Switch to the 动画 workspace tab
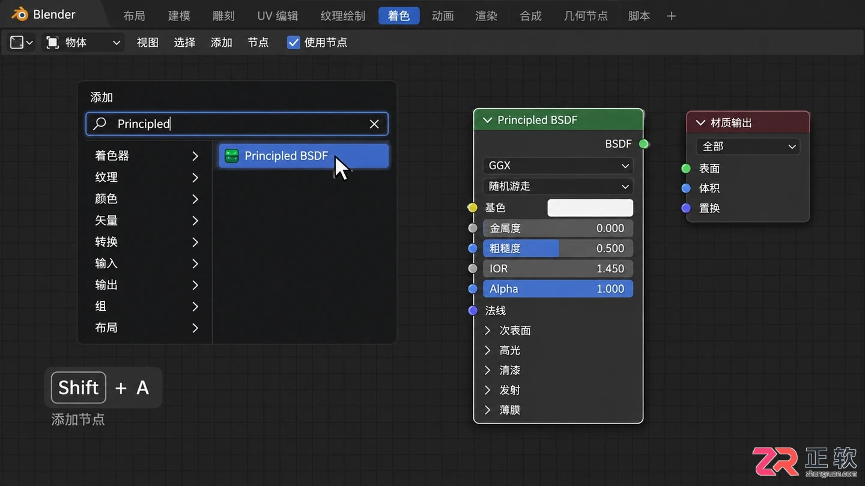 (x=443, y=16)
